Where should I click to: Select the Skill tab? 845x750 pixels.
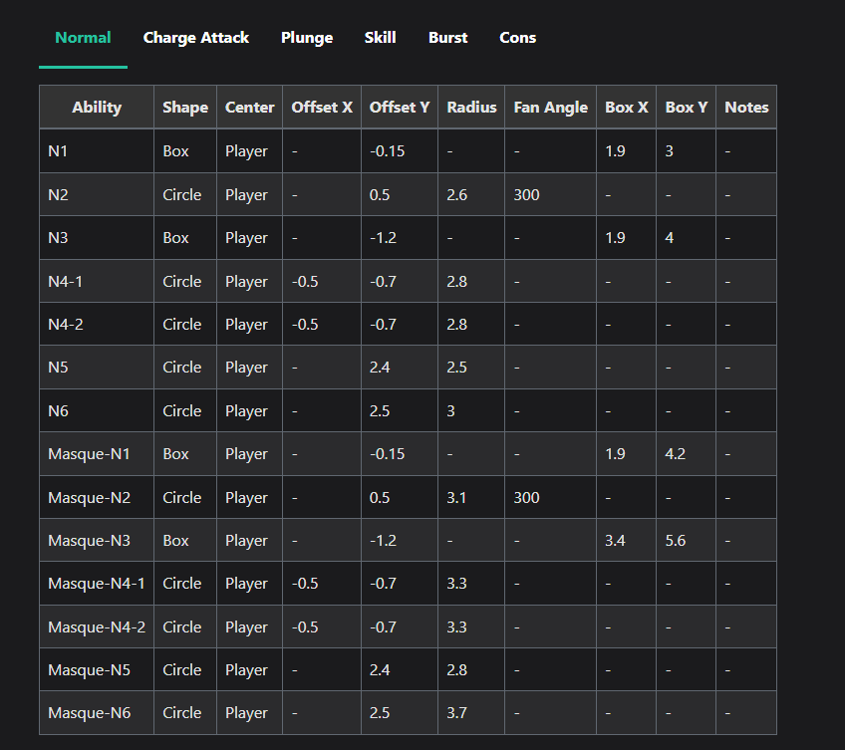380,38
